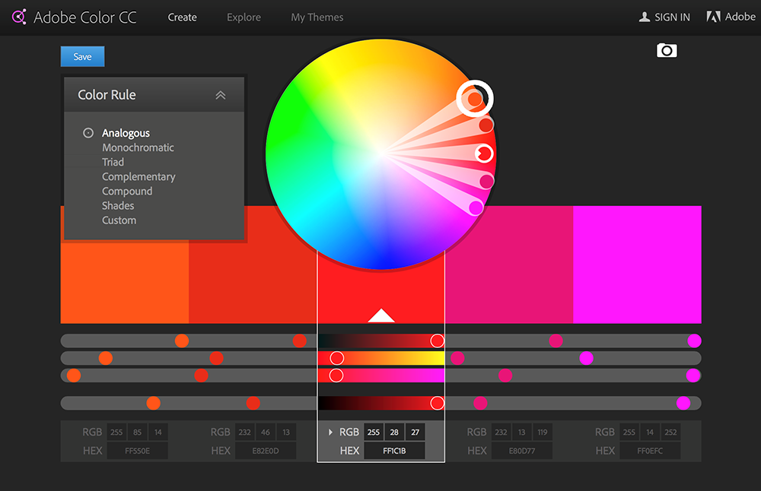Select the magenta swatch on the far right

pyautogui.click(x=638, y=264)
